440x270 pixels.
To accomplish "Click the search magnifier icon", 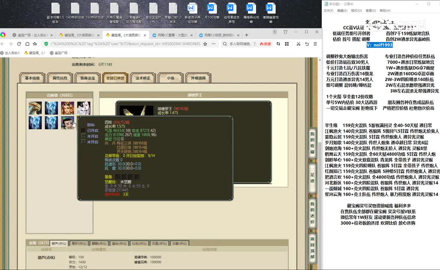I will pos(225,44).
